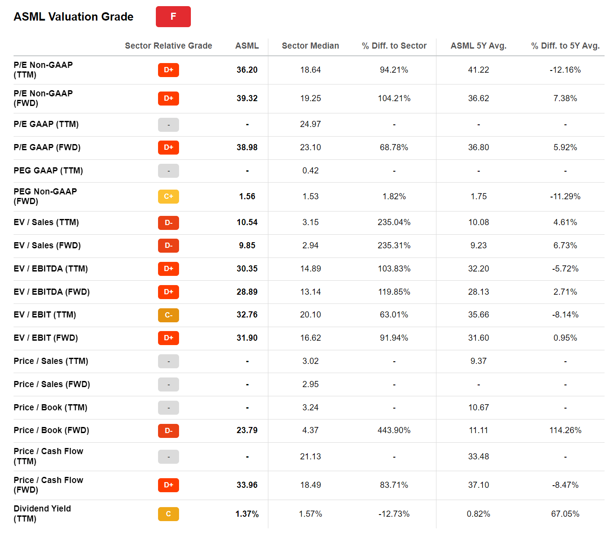Select the Price / Book (FWD) row label
Viewport: 612px width, 536px height.
(51, 430)
